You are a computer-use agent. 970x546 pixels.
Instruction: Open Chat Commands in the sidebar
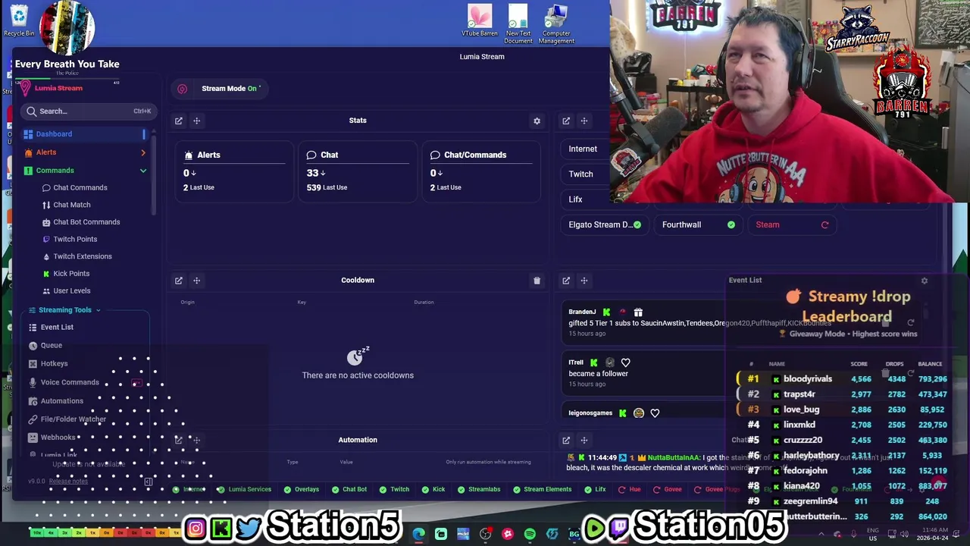[80, 188]
